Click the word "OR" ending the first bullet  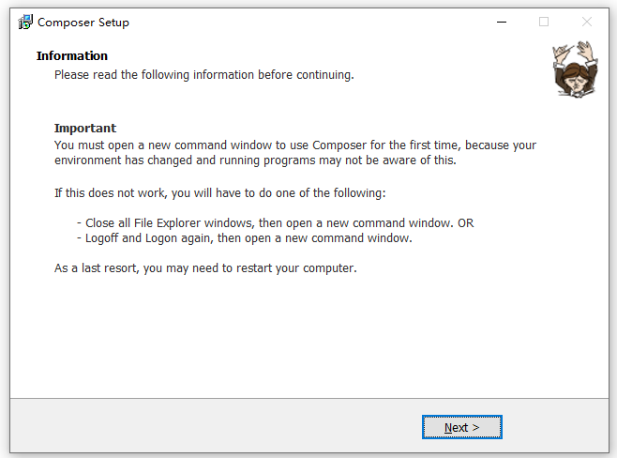click(465, 222)
